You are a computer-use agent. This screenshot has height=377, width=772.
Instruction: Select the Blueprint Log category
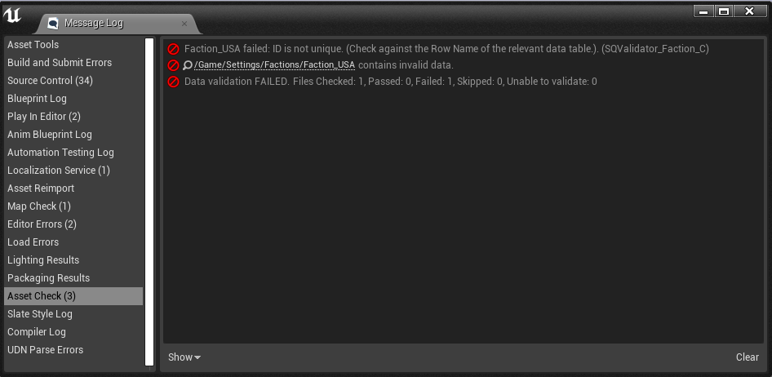point(37,99)
